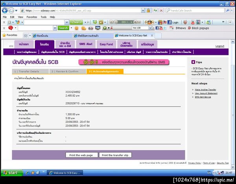236x184 pixels.
Task: Click the Logout link
Action: coord(220,46)
